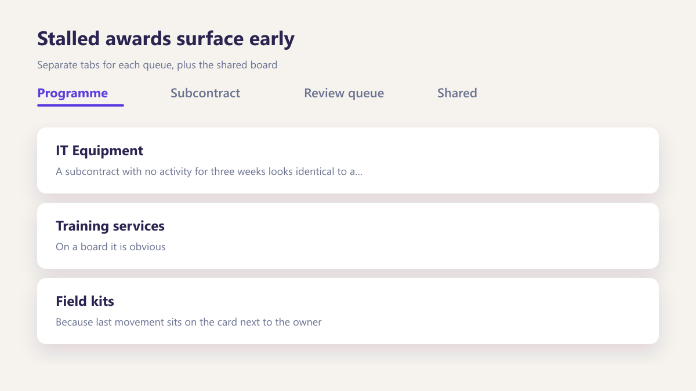Click the Field kits title text

pyautogui.click(x=85, y=301)
